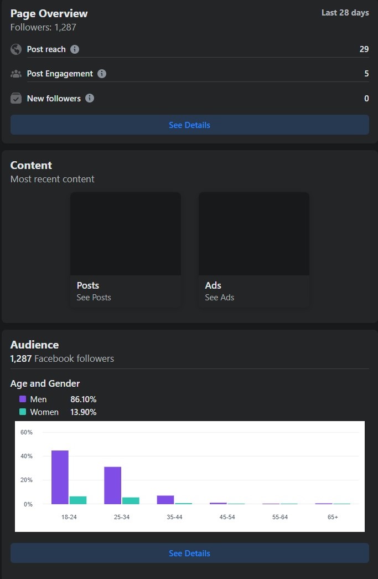Click the teal Women legend swatch
378x579 pixels.
tap(23, 412)
